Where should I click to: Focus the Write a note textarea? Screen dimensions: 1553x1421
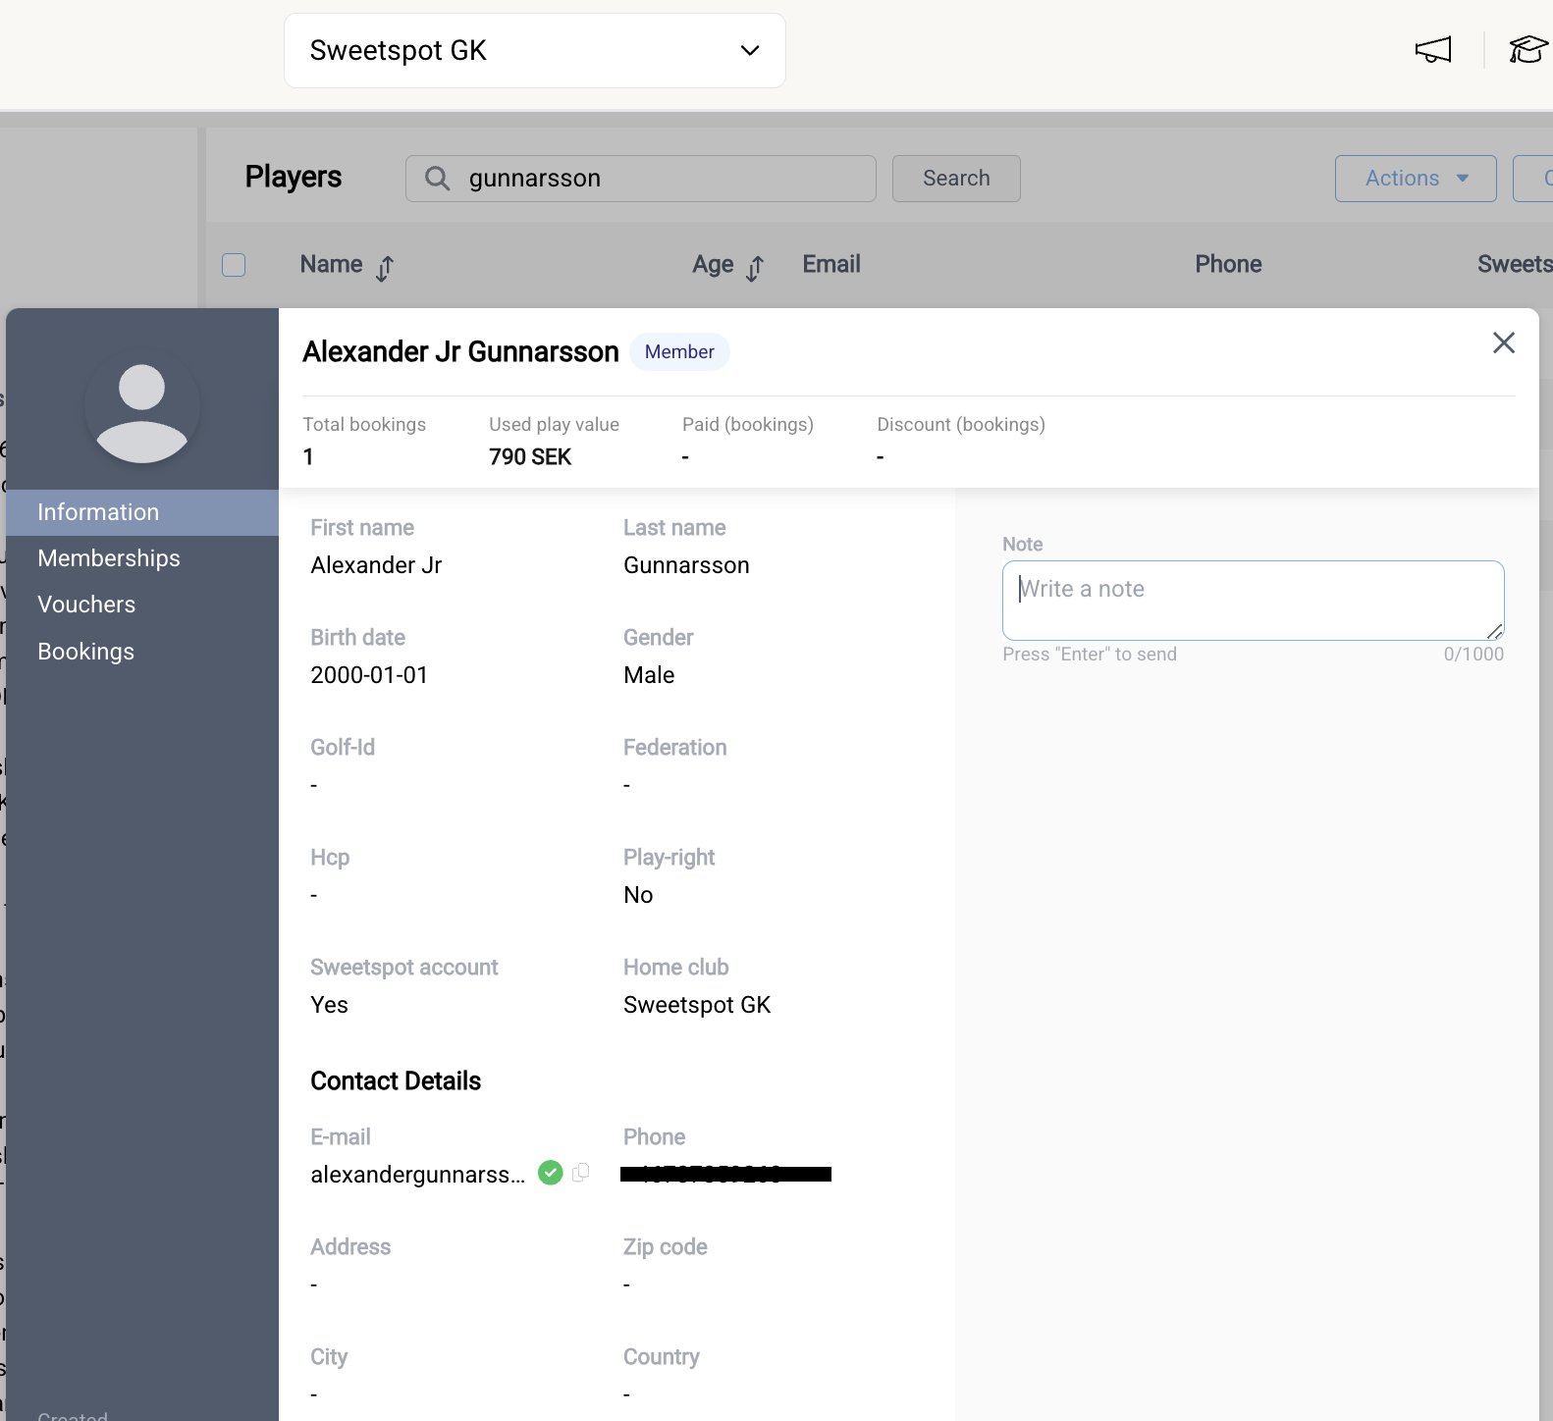(1252, 600)
